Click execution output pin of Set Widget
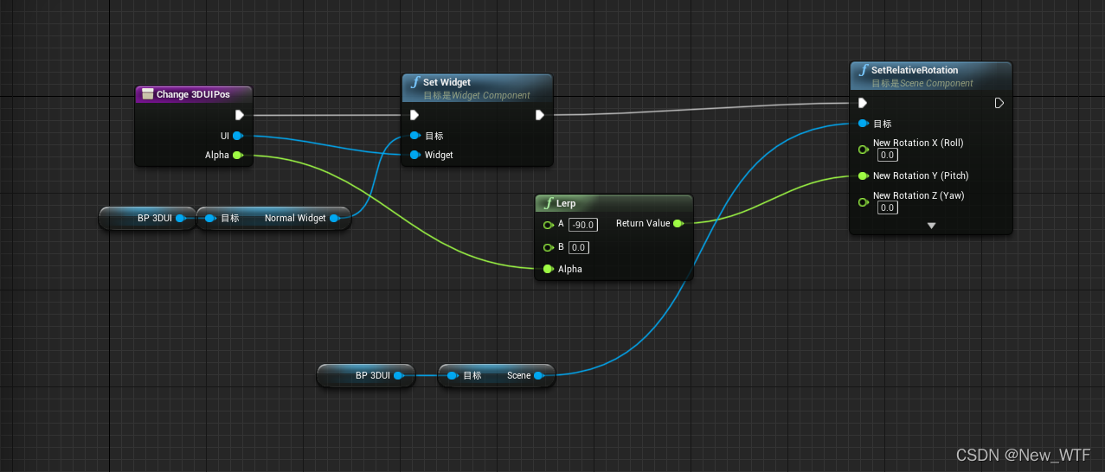1105x472 pixels. coord(539,115)
